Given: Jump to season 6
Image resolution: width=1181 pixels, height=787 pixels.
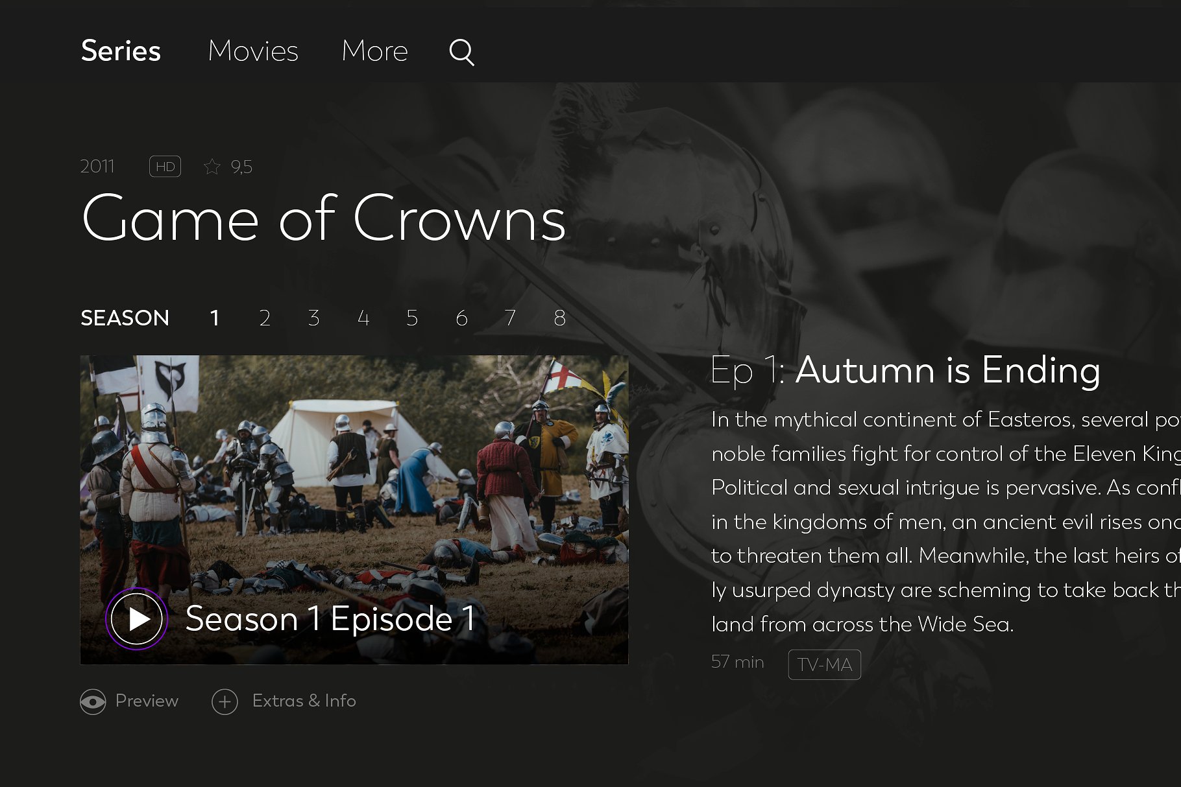Looking at the screenshot, I should point(461,318).
